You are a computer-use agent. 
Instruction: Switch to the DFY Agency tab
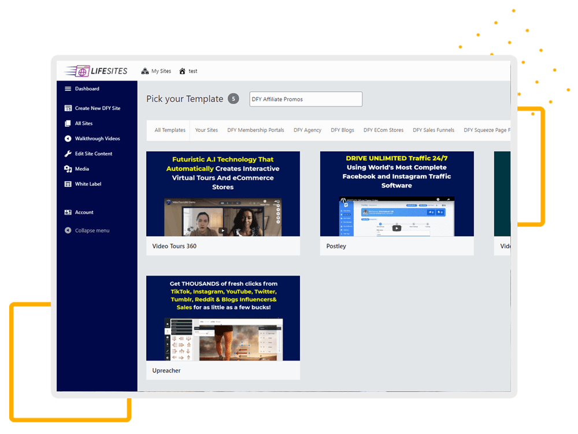307,130
